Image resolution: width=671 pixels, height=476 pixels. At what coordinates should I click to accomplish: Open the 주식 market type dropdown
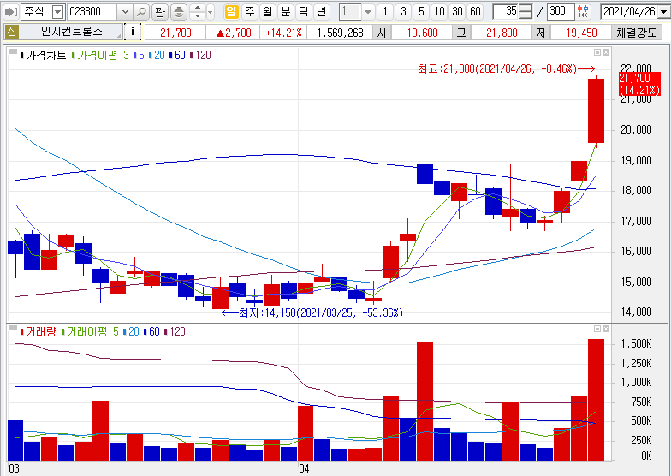pyautogui.click(x=58, y=12)
